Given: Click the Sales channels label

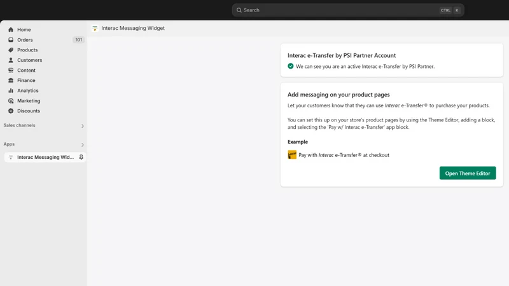Looking at the screenshot, I should click(19, 125).
